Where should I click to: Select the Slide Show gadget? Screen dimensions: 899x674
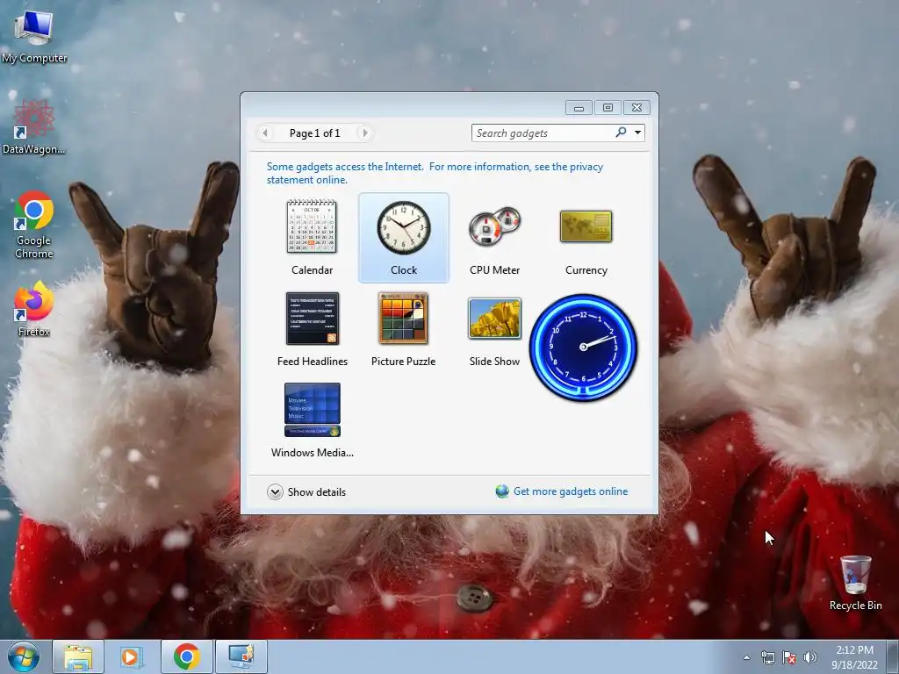(x=494, y=329)
